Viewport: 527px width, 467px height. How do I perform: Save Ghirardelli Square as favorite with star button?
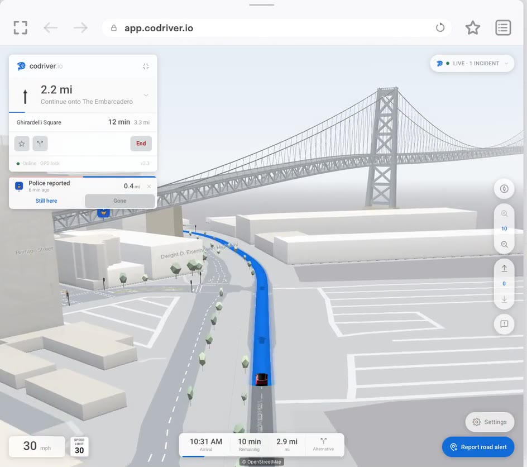pyautogui.click(x=22, y=144)
